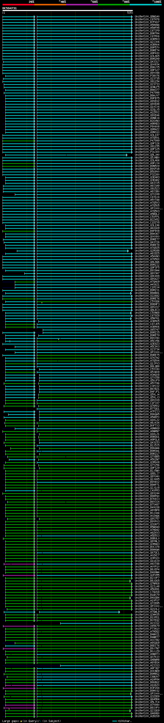The width and height of the screenshot is (164, 723).
Task: Click label UniRef100_Q70IH9
Action: tap(147, 194)
